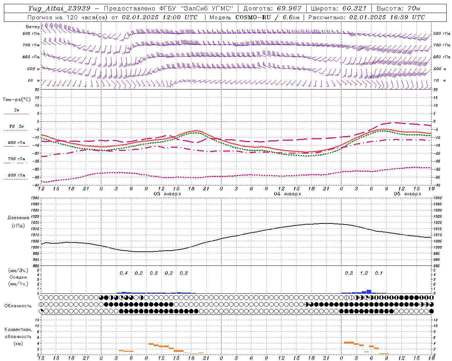Click the '(мм/1ч.)' precipitation unit label

(x=18, y=283)
